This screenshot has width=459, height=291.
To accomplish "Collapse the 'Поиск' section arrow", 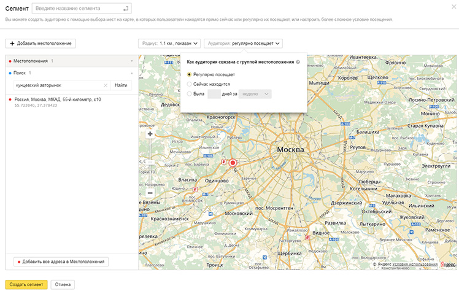I will pyautogui.click(x=132, y=73).
